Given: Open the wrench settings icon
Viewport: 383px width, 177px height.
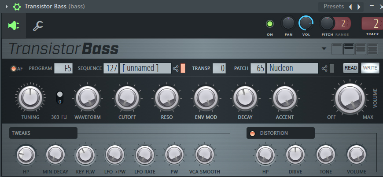Looking at the screenshot, I should pyautogui.click(x=38, y=26).
